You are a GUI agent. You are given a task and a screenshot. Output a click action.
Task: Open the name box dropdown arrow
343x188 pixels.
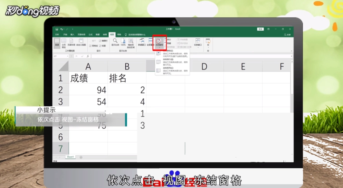68,56
